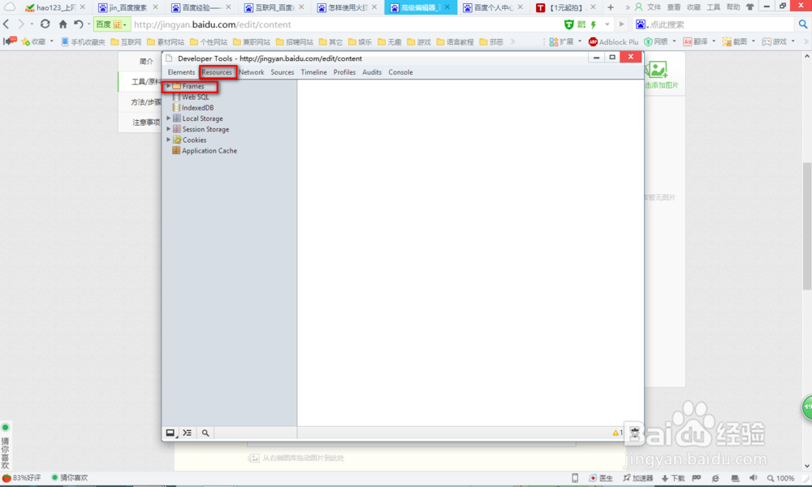This screenshot has width=812, height=487.
Task: Switch to the Network tab
Action: point(252,72)
